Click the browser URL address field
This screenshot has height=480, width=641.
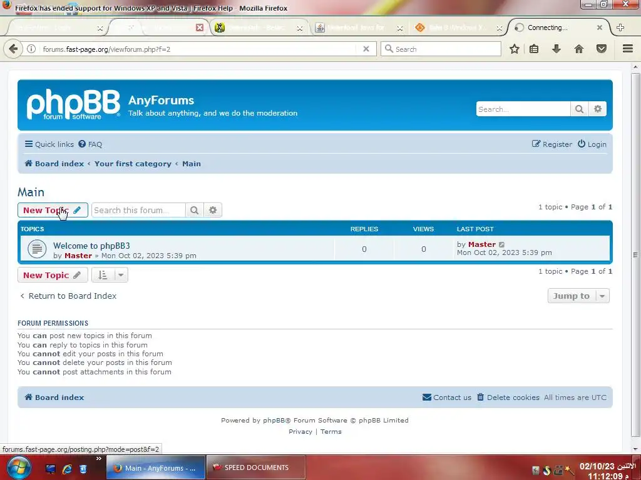(x=198, y=49)
